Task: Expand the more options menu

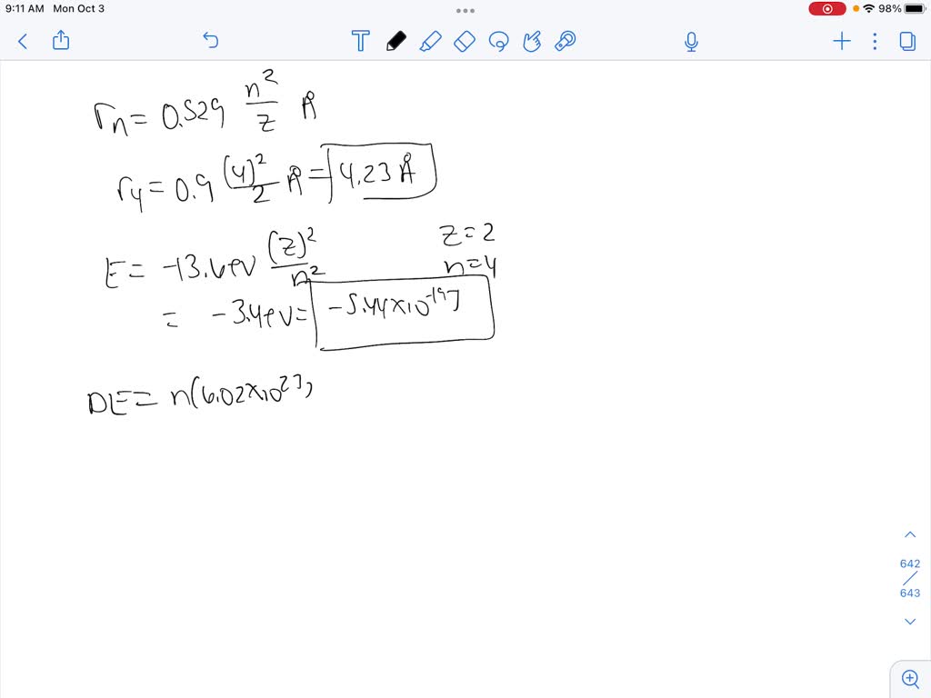Action: [875, 41]
